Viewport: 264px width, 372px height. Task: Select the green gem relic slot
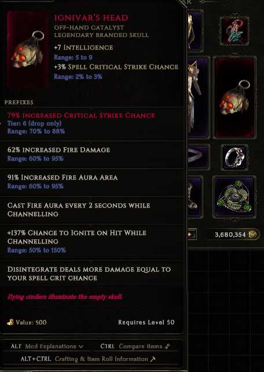pyautogui.click(x=234, y=197)
